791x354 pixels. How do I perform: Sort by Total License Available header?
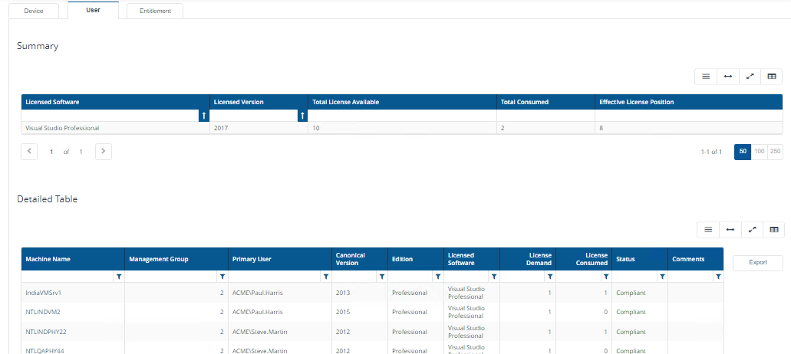(403, 102)
